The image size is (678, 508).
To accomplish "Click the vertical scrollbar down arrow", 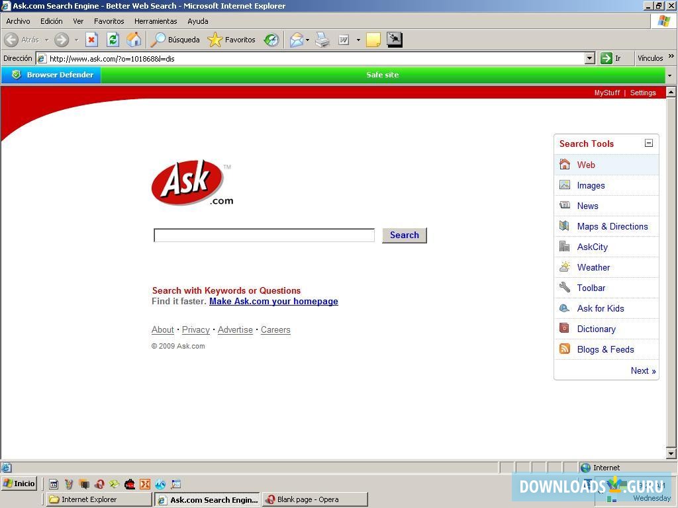I will tap(671, 454).
